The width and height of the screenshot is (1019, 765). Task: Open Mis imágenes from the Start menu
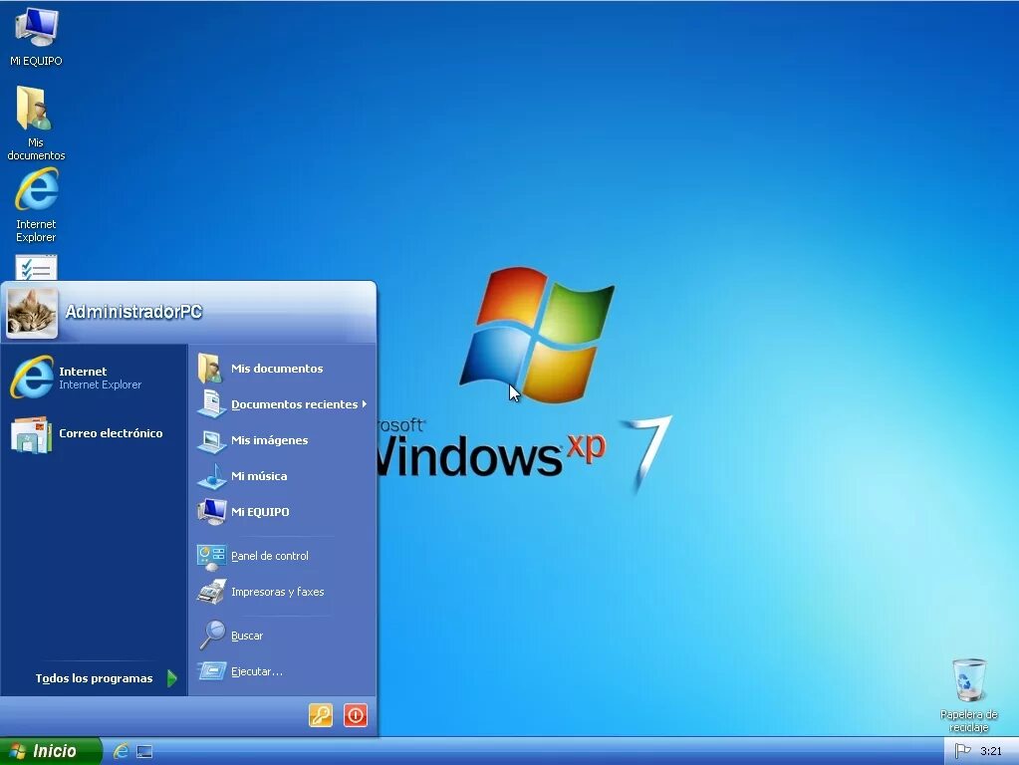click(282, 440)
